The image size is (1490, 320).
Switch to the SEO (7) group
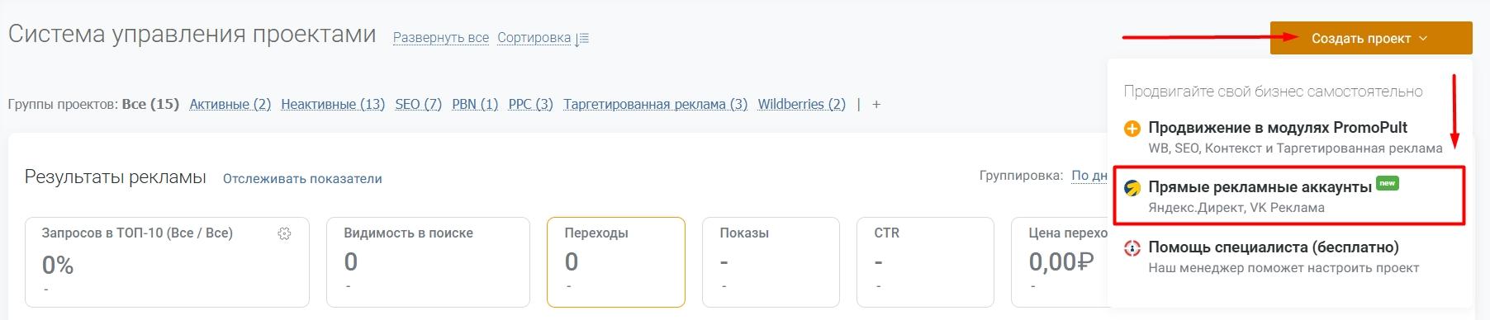pos(418,105)
